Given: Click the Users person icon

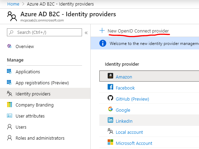Looking at the screenshot, I should click(x=10, y=127).
